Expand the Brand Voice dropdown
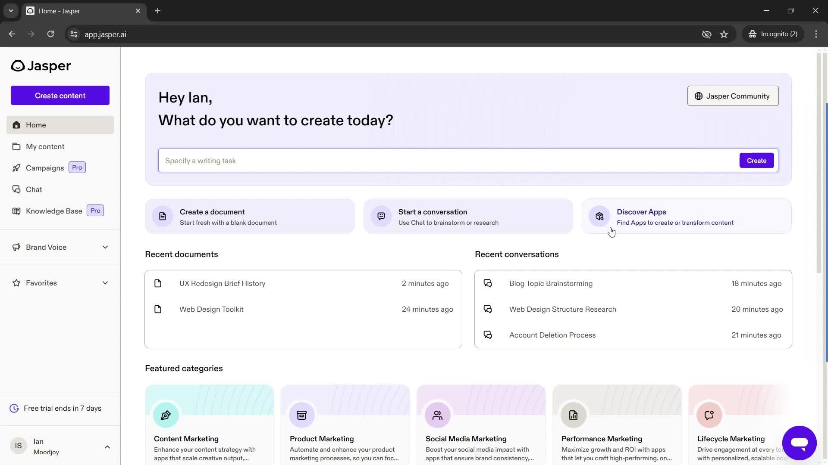Image resolution: width=828 pixels, height=465 pixels. (x=105, y=247)
